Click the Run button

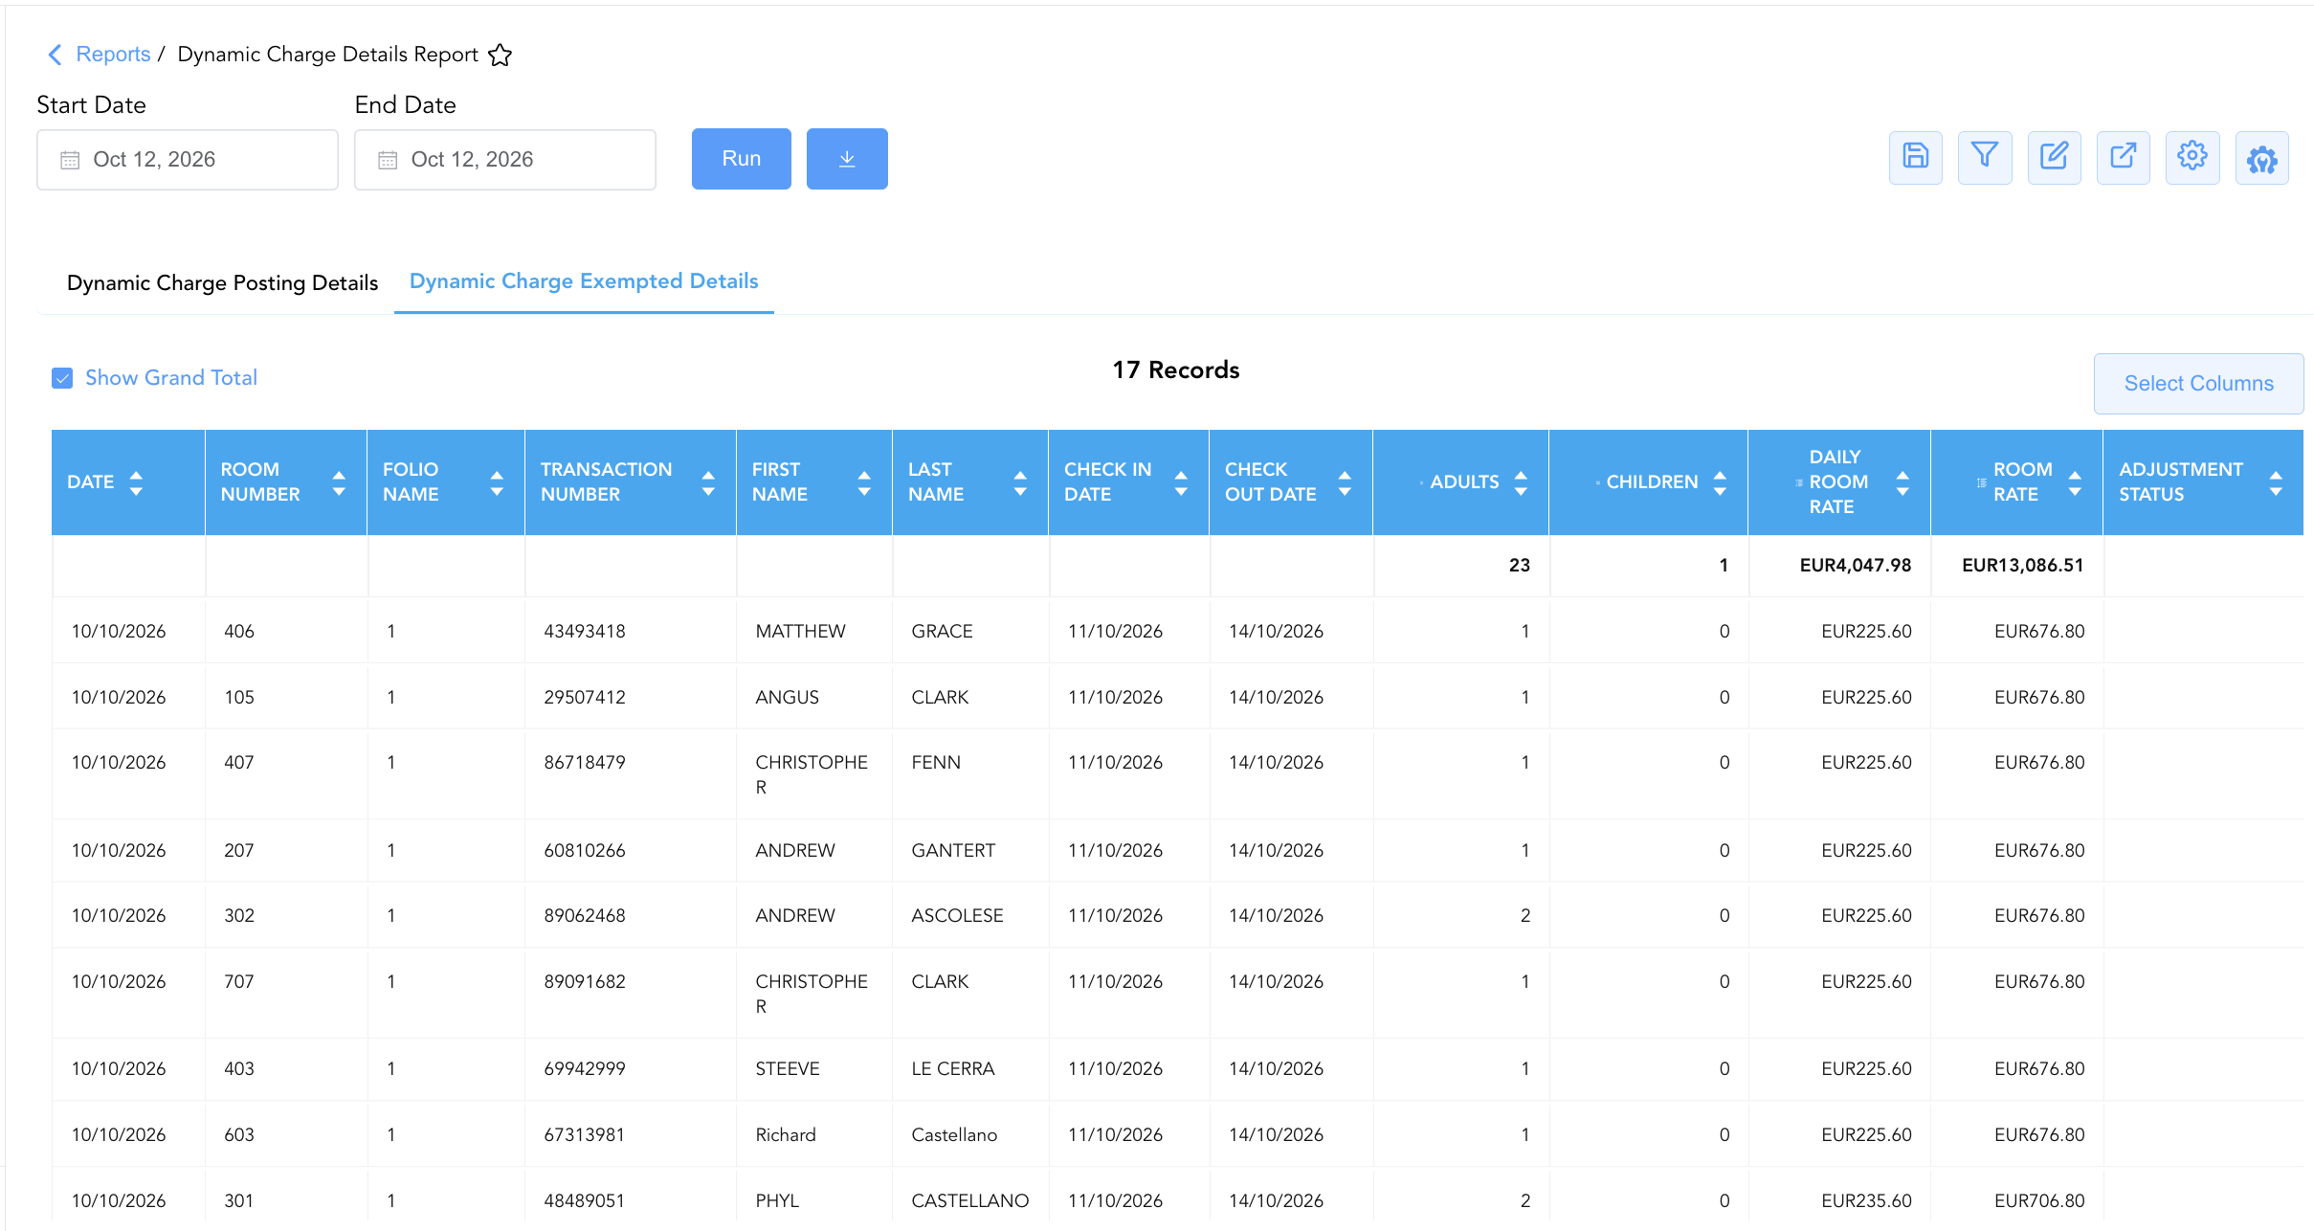pos(742,159)
